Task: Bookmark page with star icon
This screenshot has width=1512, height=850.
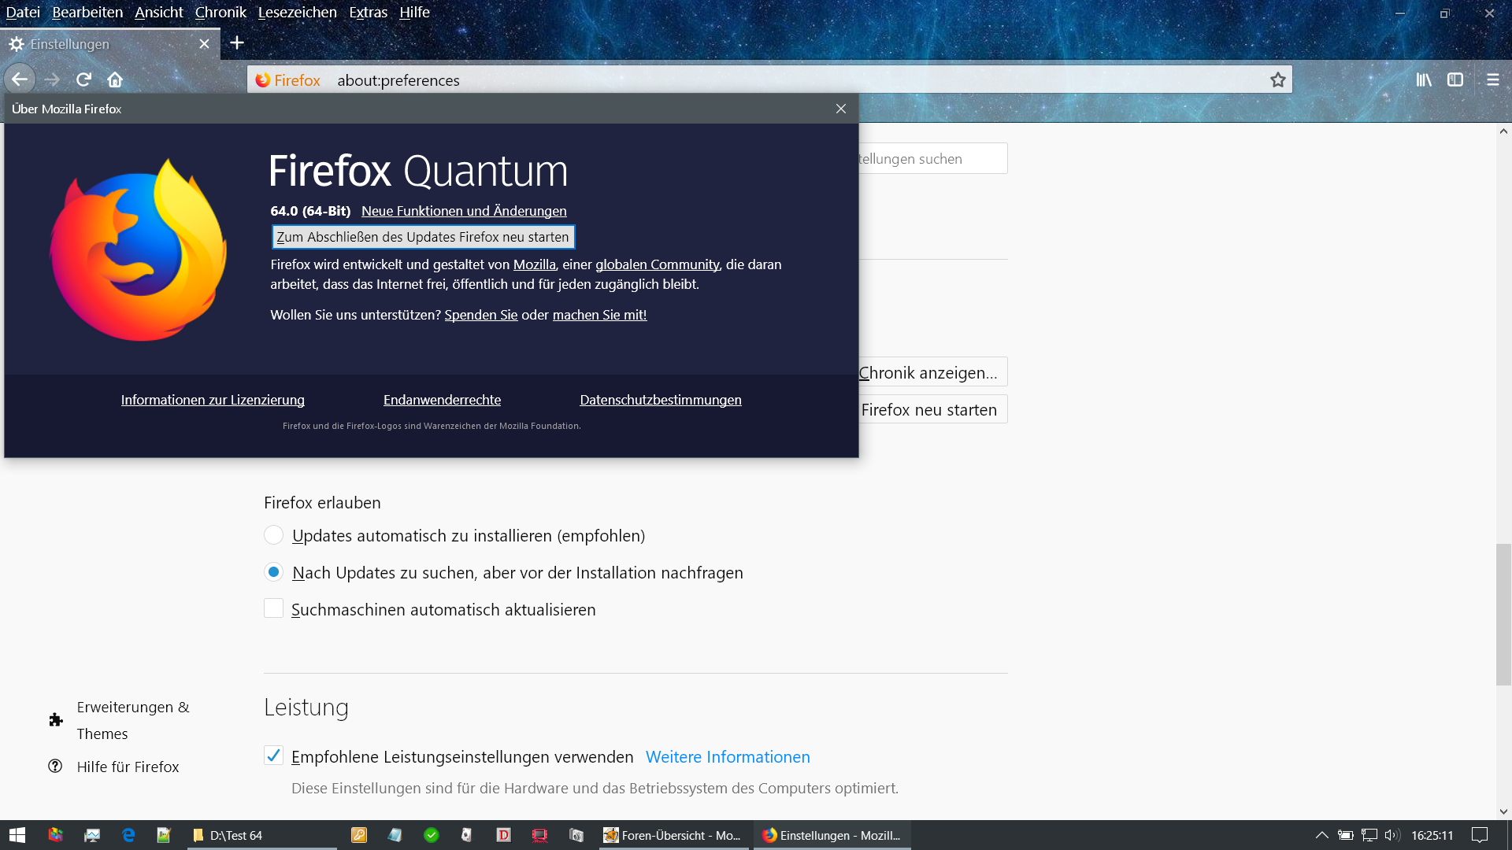Action: point(1277,79)
